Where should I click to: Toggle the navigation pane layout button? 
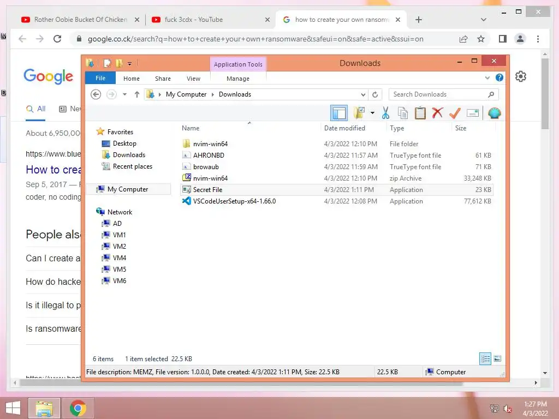coord(338,113)
